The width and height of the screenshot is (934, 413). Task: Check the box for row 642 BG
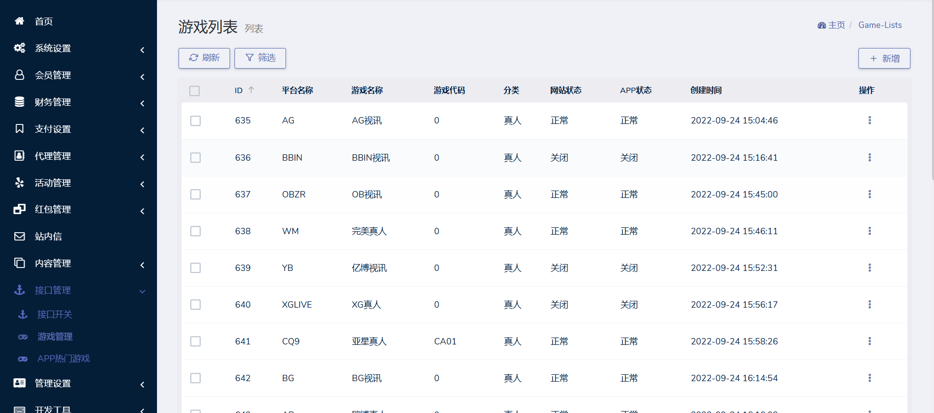pyautogui.click(x=195, y=378)
